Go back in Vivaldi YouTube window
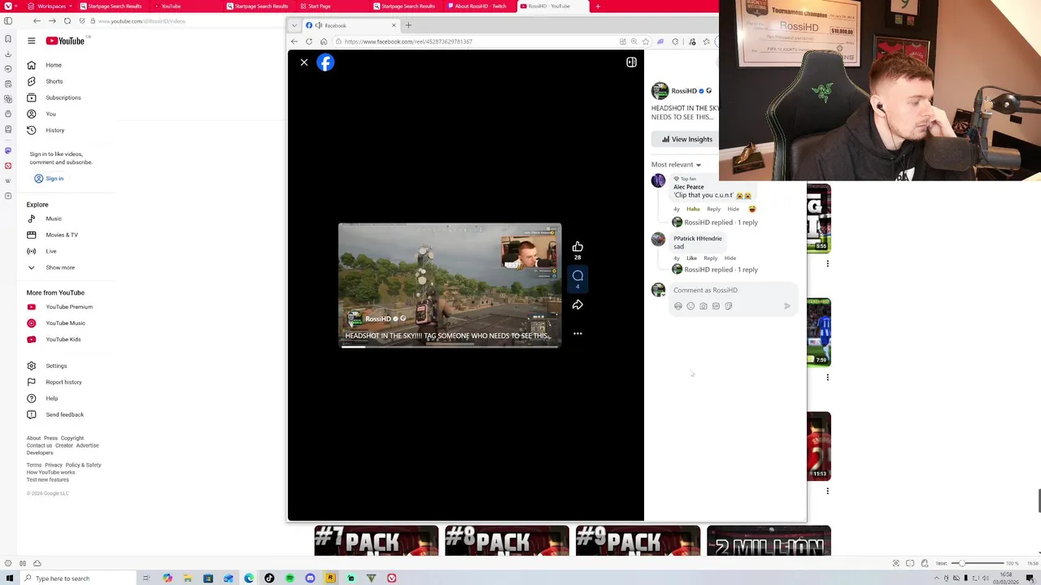Viewport: 1041px width, 585px height. click(37, 21)
